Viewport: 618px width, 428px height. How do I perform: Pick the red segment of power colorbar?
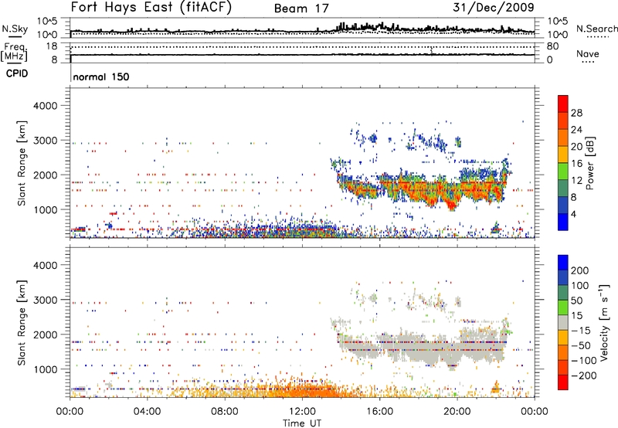tap(563, 104)
